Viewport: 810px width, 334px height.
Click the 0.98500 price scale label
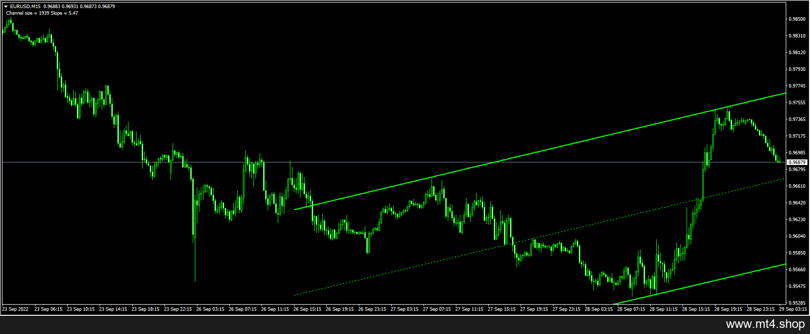click(x=797, y=19)
